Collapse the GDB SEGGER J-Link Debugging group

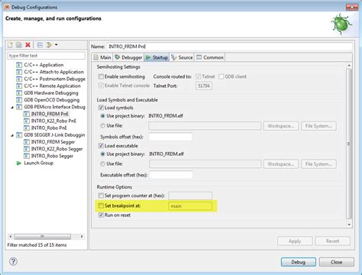[12, 135]
